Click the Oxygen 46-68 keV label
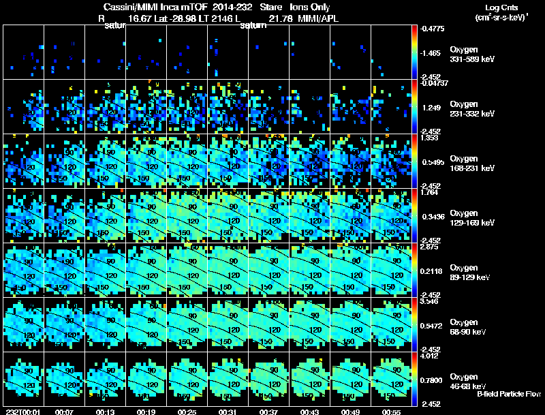Screen dimensions: 545x415 468,382
